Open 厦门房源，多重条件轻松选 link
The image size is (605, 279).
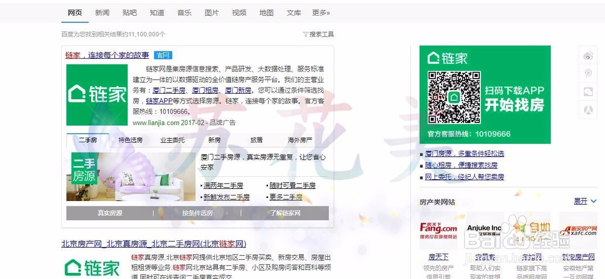tap(465, 154)
